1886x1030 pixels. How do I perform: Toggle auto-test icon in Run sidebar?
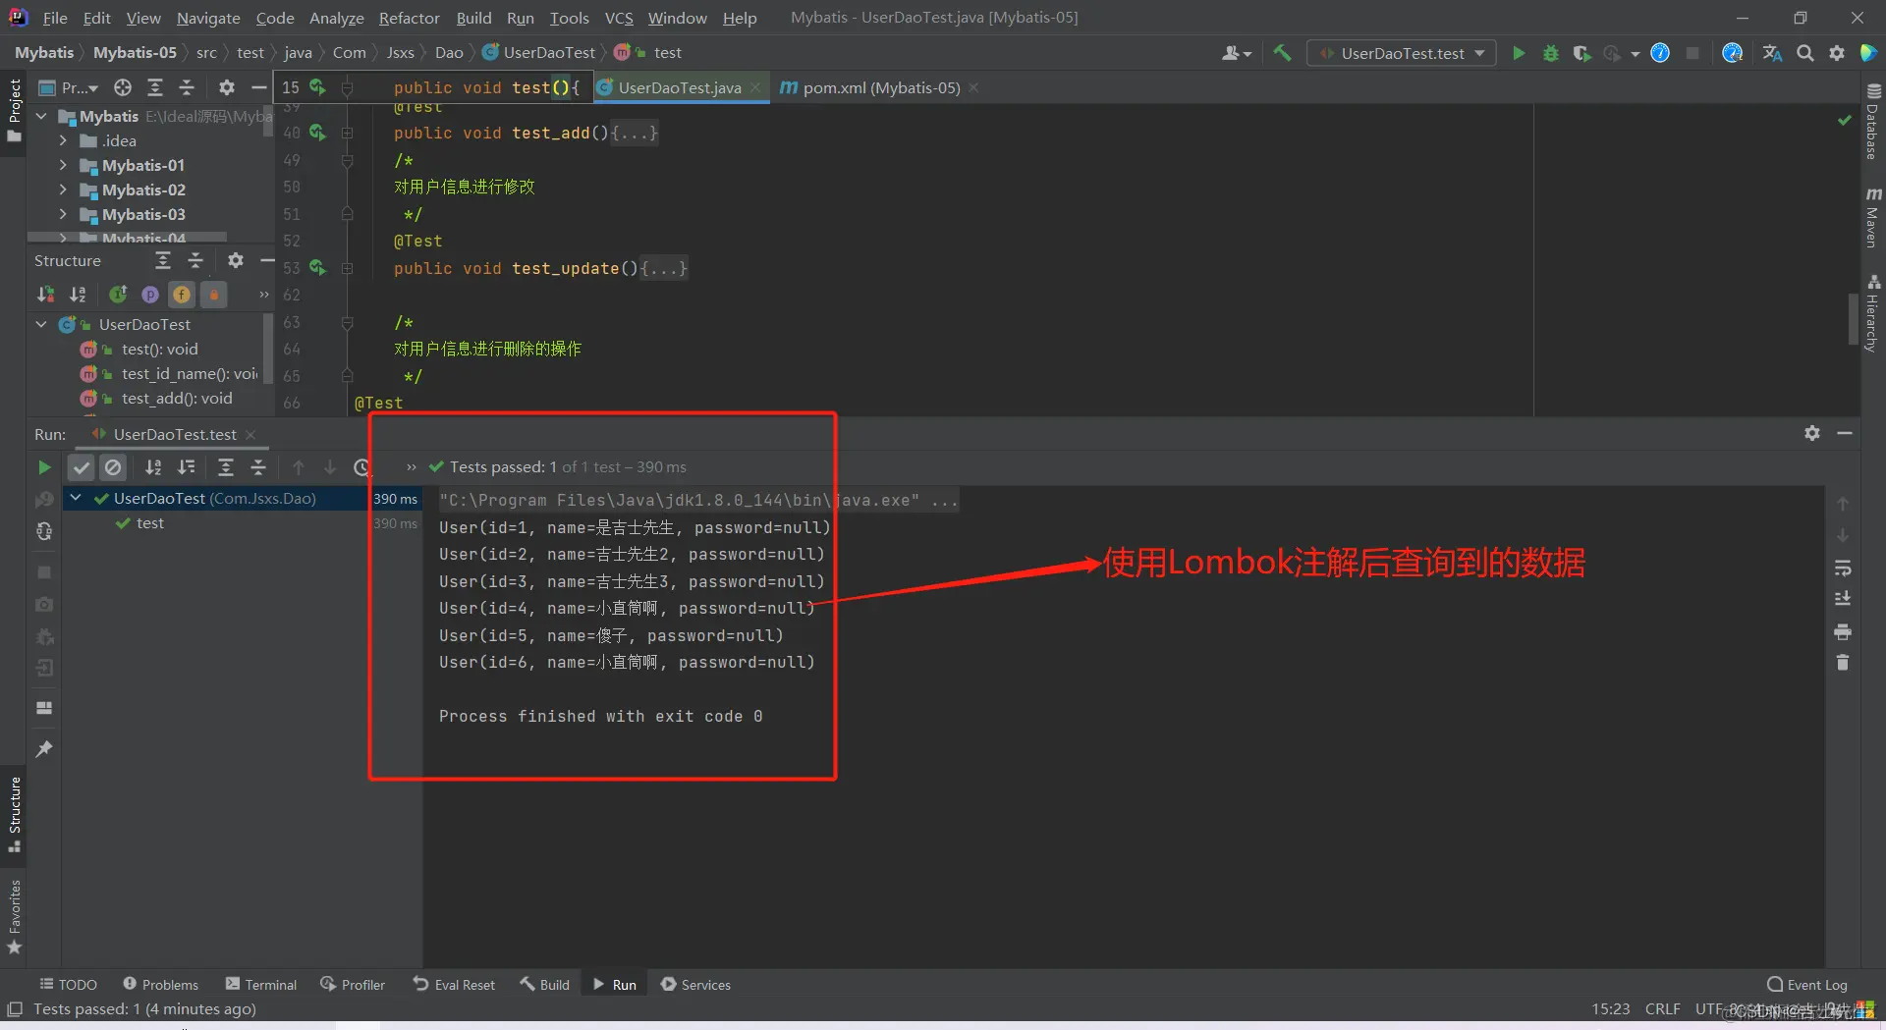[x=44, y=531]
